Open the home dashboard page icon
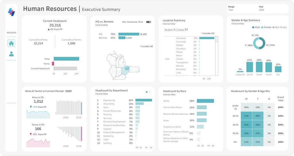The height and width of the screenshot is (156, 294). tap(11, 43)
